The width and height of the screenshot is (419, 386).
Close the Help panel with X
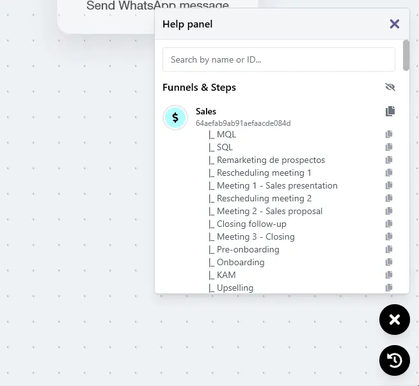click(x=395, y=24)
